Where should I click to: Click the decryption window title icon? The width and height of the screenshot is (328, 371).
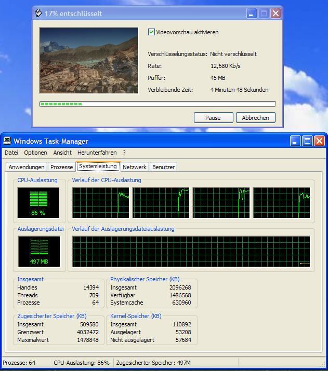pyautogui.click(x=38, y=13)
